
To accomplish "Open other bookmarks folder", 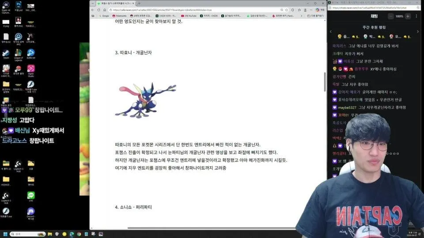I will coord(315,16).
